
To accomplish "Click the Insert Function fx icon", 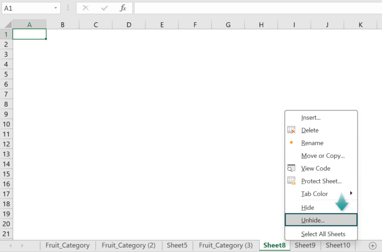I will point(123,8).
